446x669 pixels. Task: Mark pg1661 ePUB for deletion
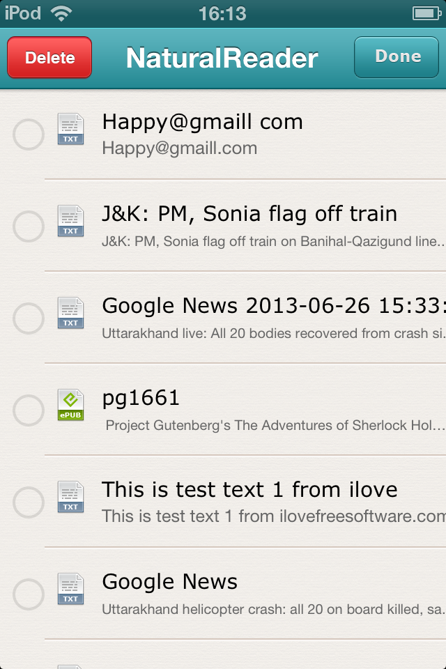29,410
